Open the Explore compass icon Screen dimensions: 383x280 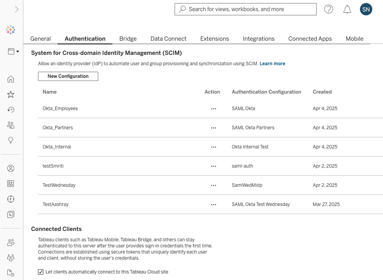click(11, 199)
